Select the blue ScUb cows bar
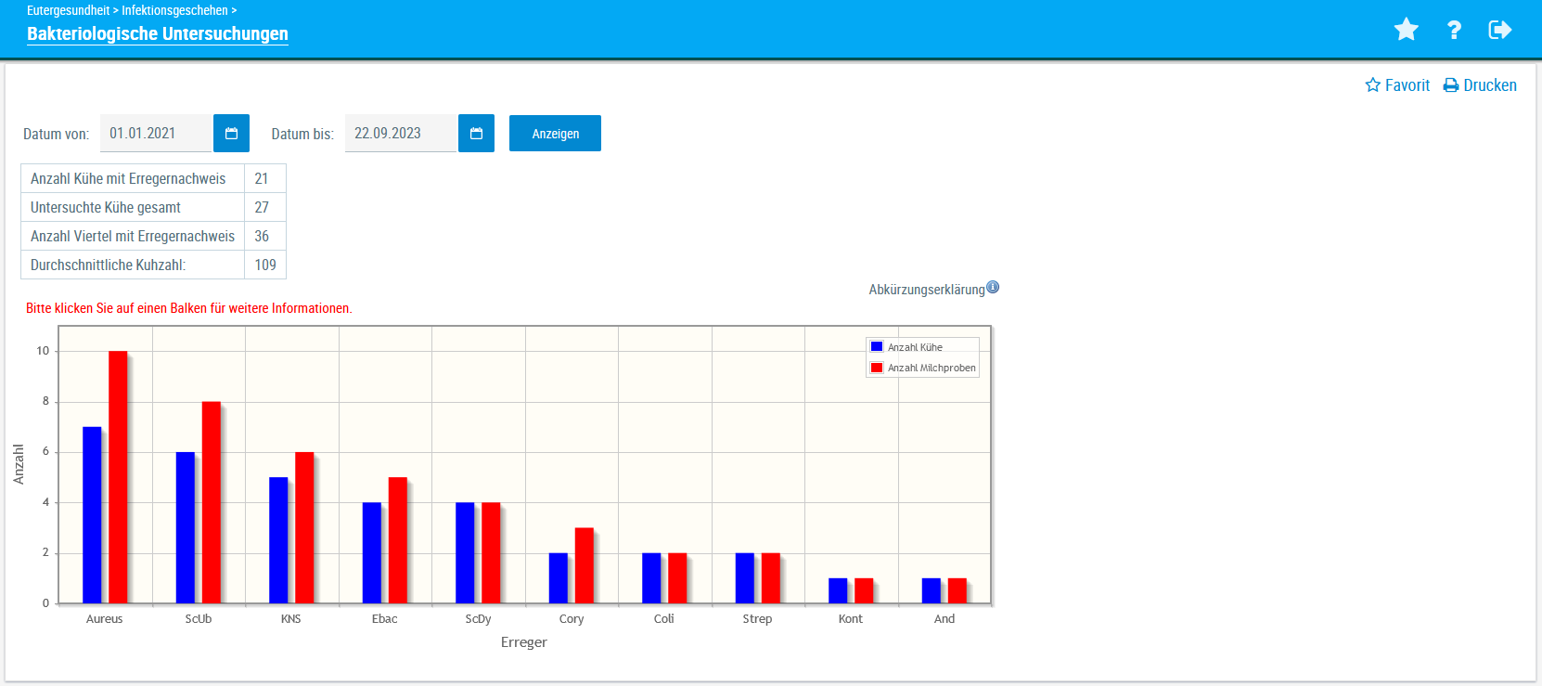 tap(186, 527)
